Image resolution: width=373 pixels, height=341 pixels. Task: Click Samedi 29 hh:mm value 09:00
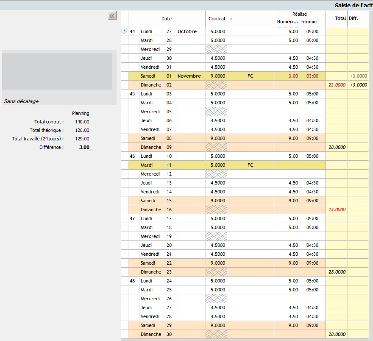click(312, 326)
